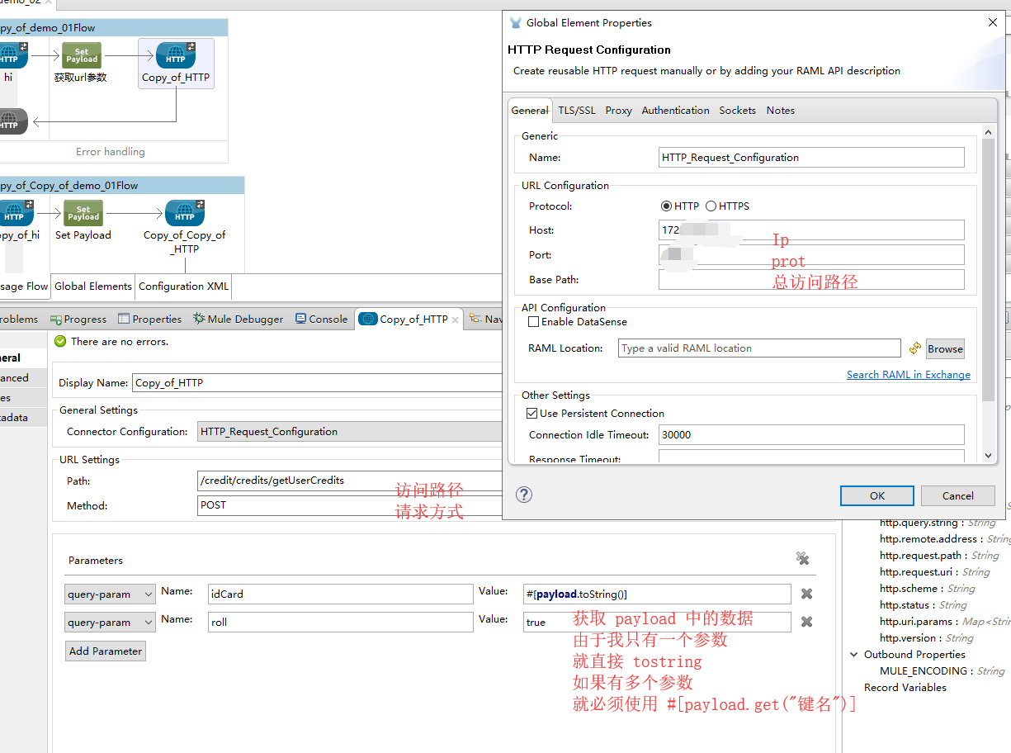Click the Path field with /credit/credits/getUserCredits
1011x753 pixels.
[350, 481]
